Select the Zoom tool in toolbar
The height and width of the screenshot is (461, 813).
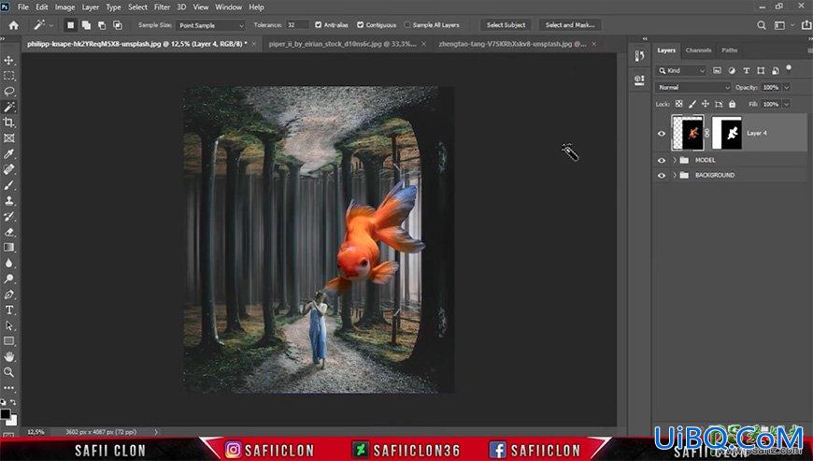(8, 372)
